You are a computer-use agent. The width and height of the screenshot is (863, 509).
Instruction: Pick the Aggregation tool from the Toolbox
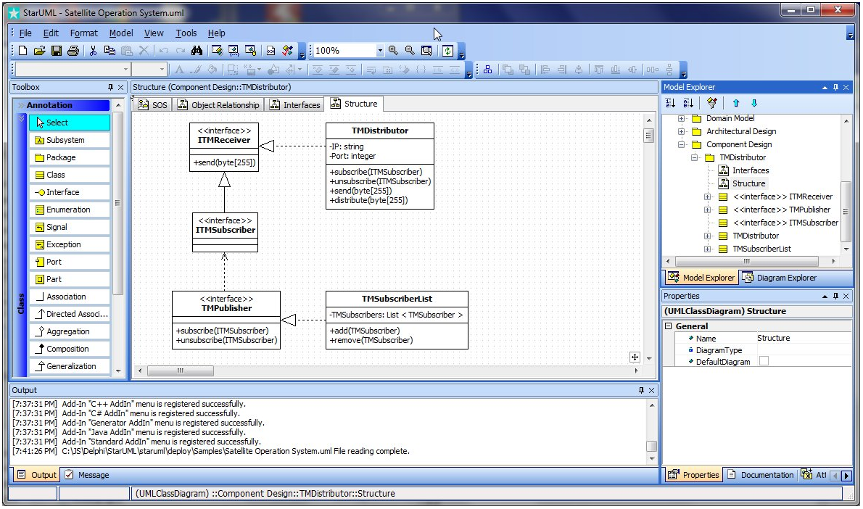(69, 331)
